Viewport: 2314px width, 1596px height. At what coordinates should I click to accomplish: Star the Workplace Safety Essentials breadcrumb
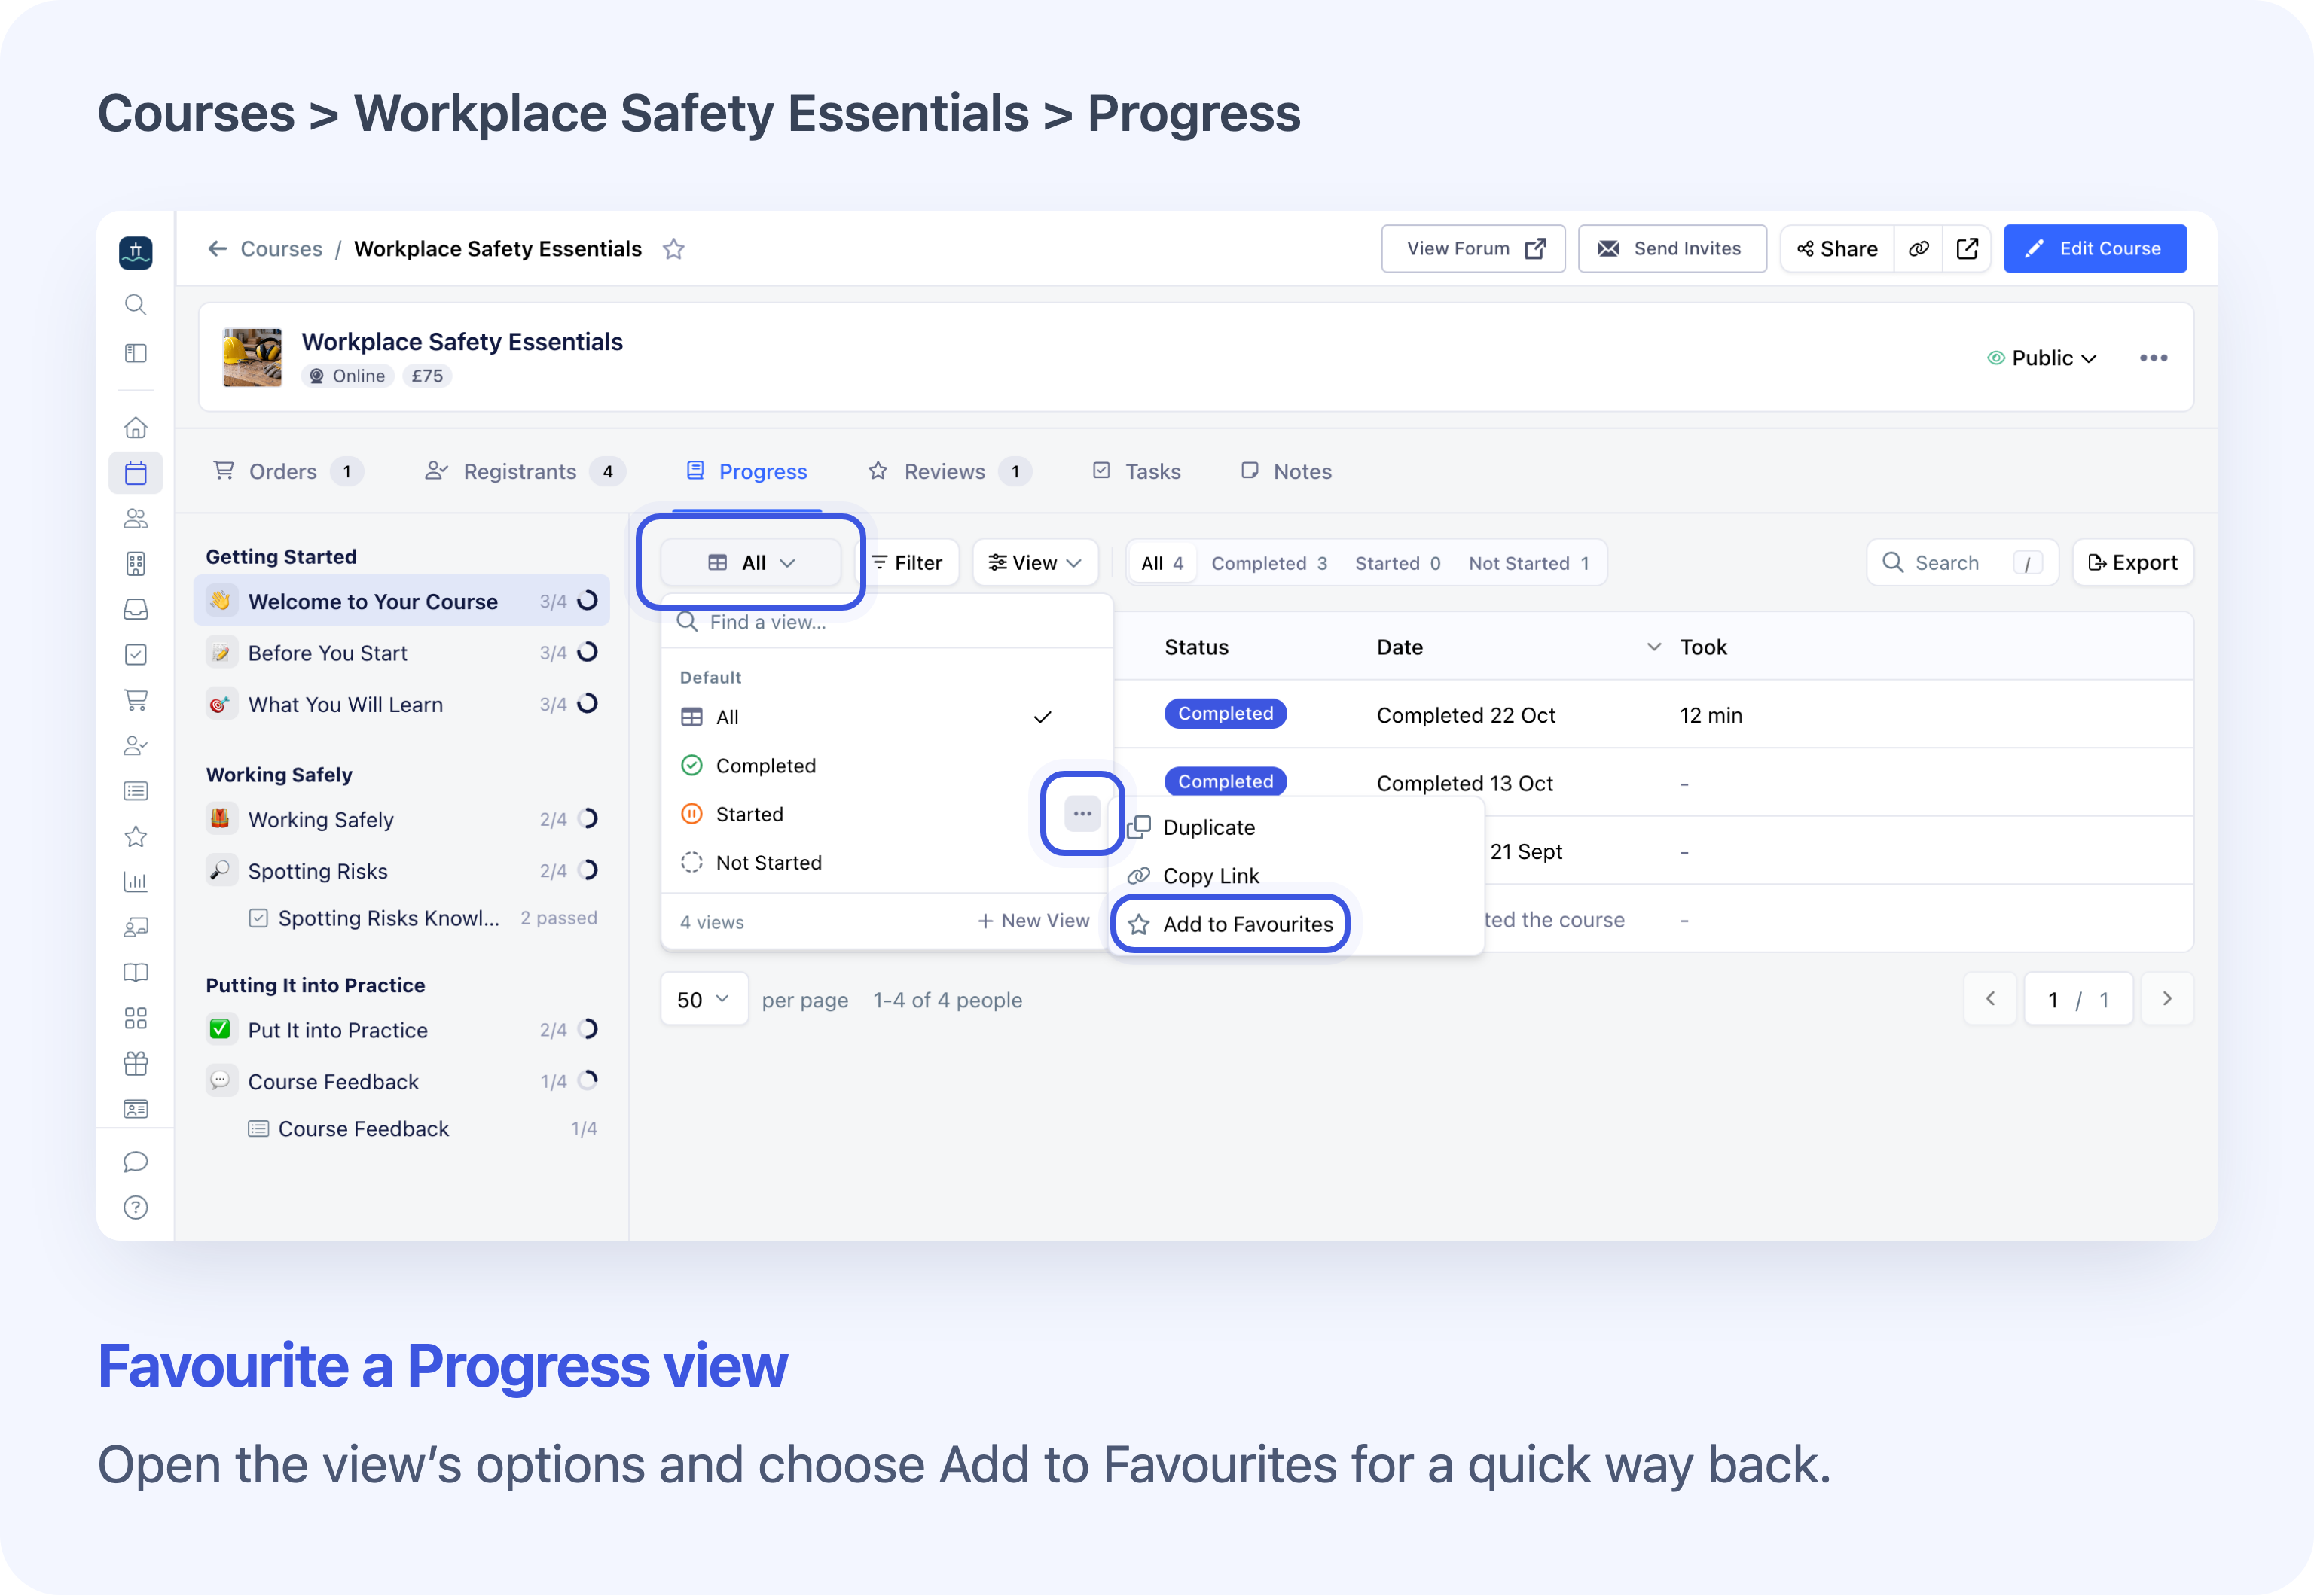673,249
